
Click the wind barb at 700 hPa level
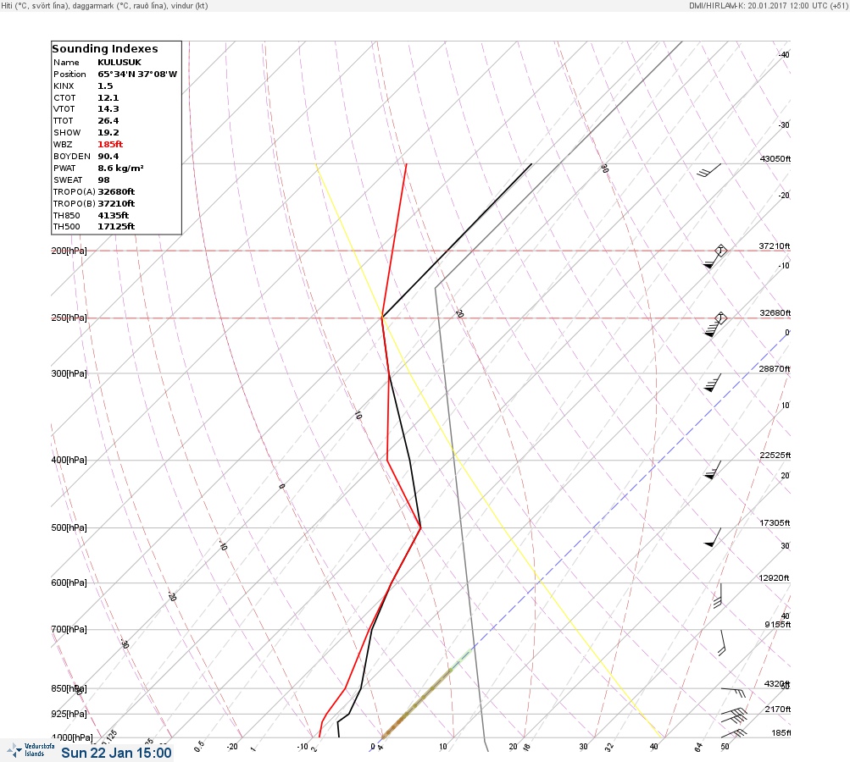(721, 643)
